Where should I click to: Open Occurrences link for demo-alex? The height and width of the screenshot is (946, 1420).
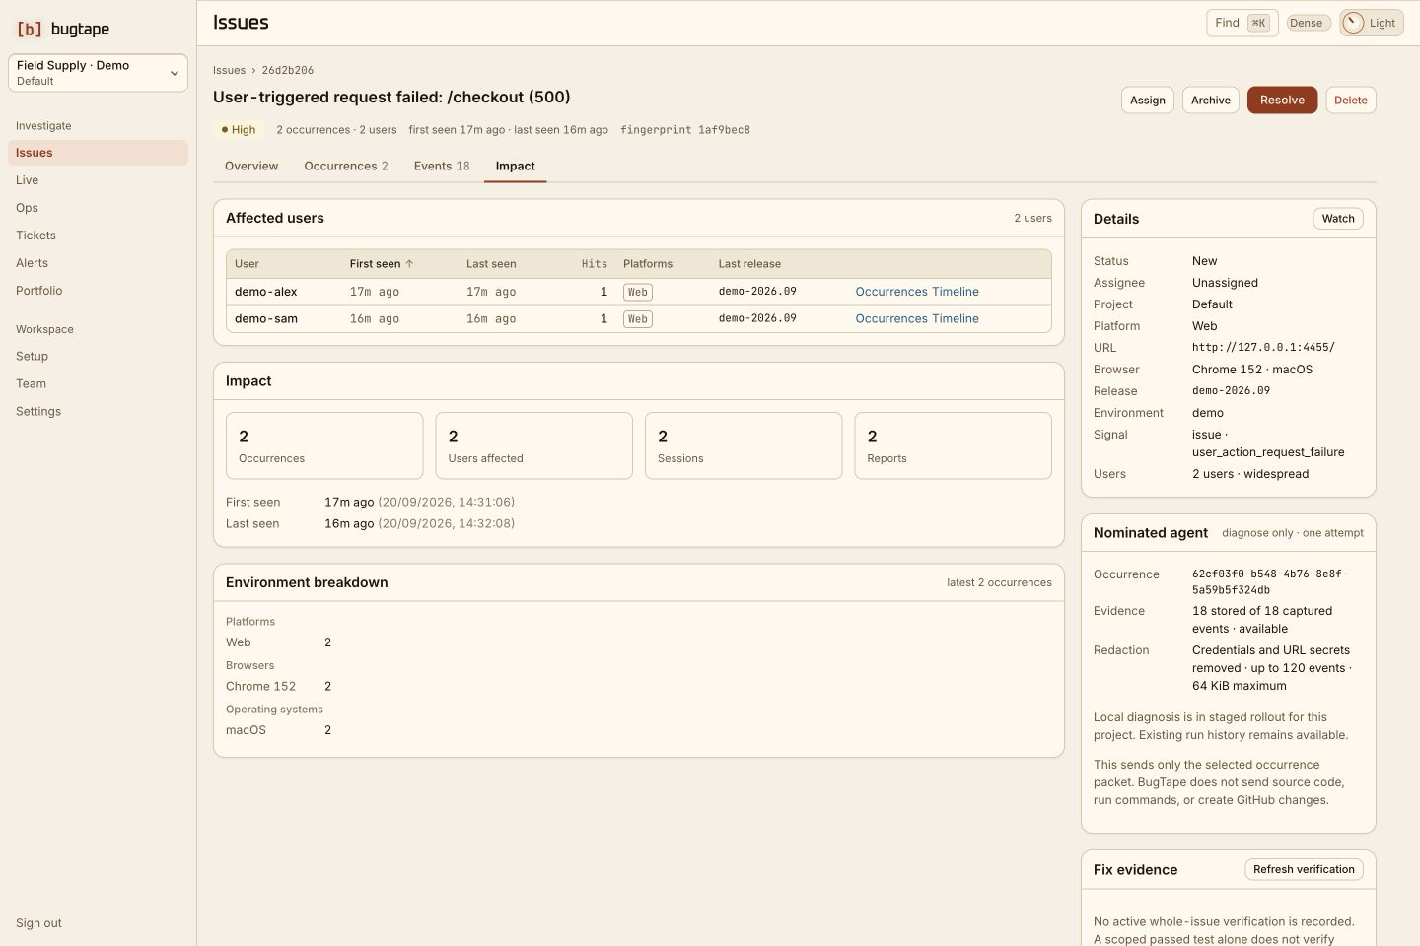(891, 292)
